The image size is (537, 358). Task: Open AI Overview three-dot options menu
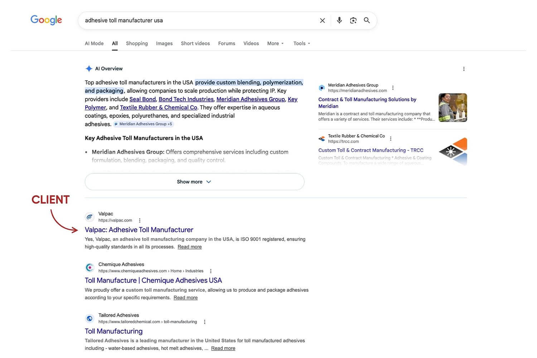point(464,69)
